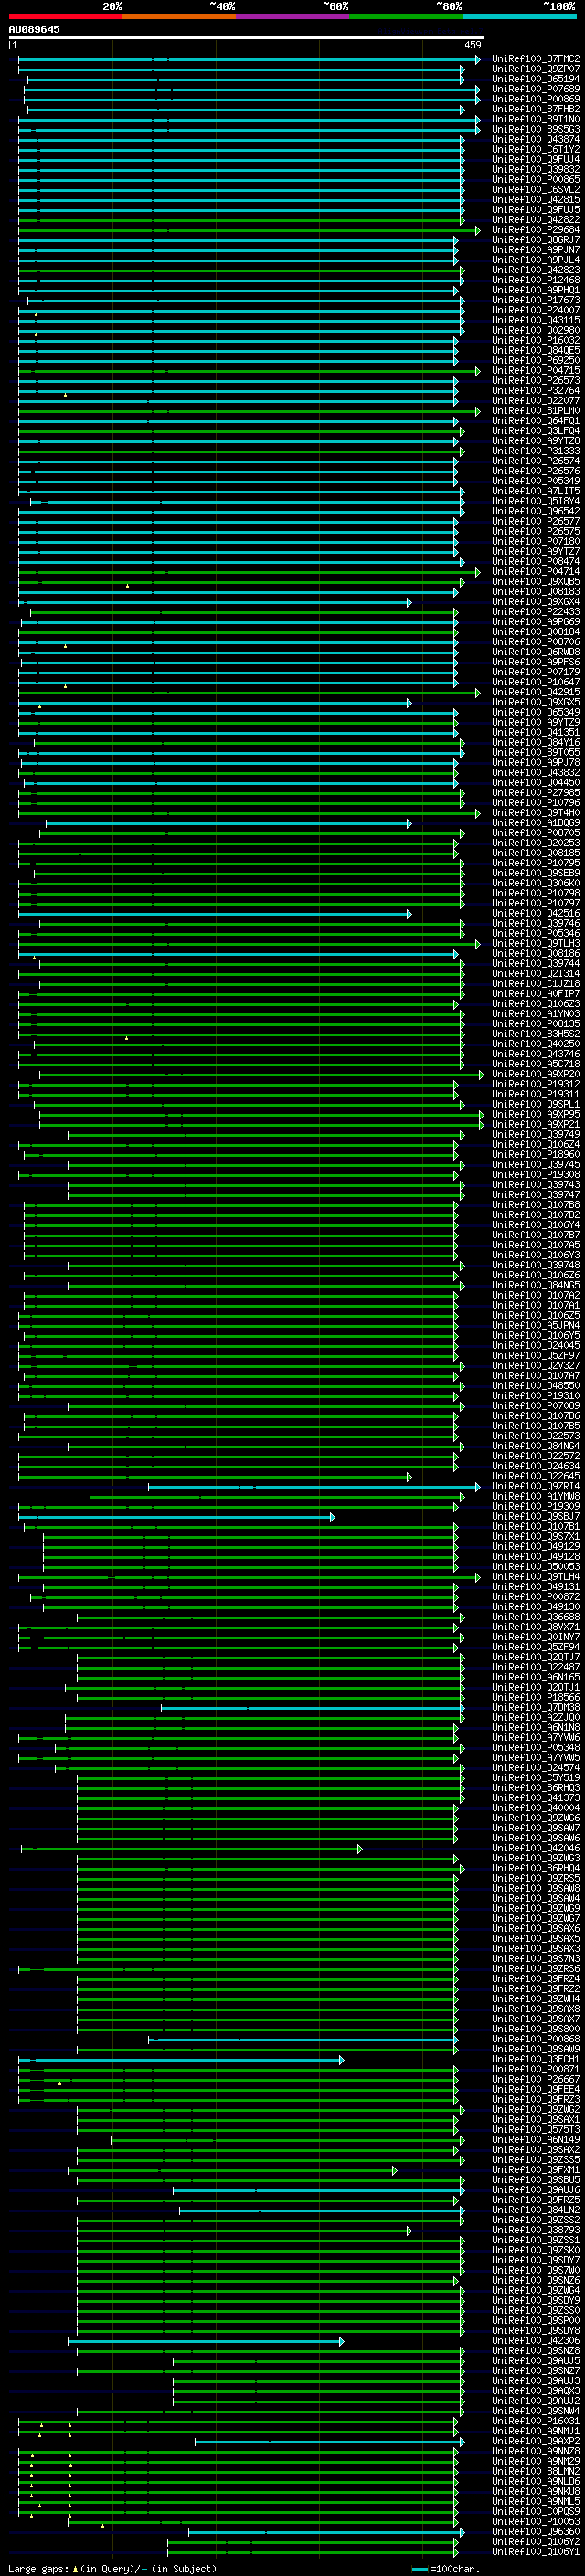Click the white query sequence bar
The height and width of the screenshot is (2576, 585).
click(x=246, y=38)
